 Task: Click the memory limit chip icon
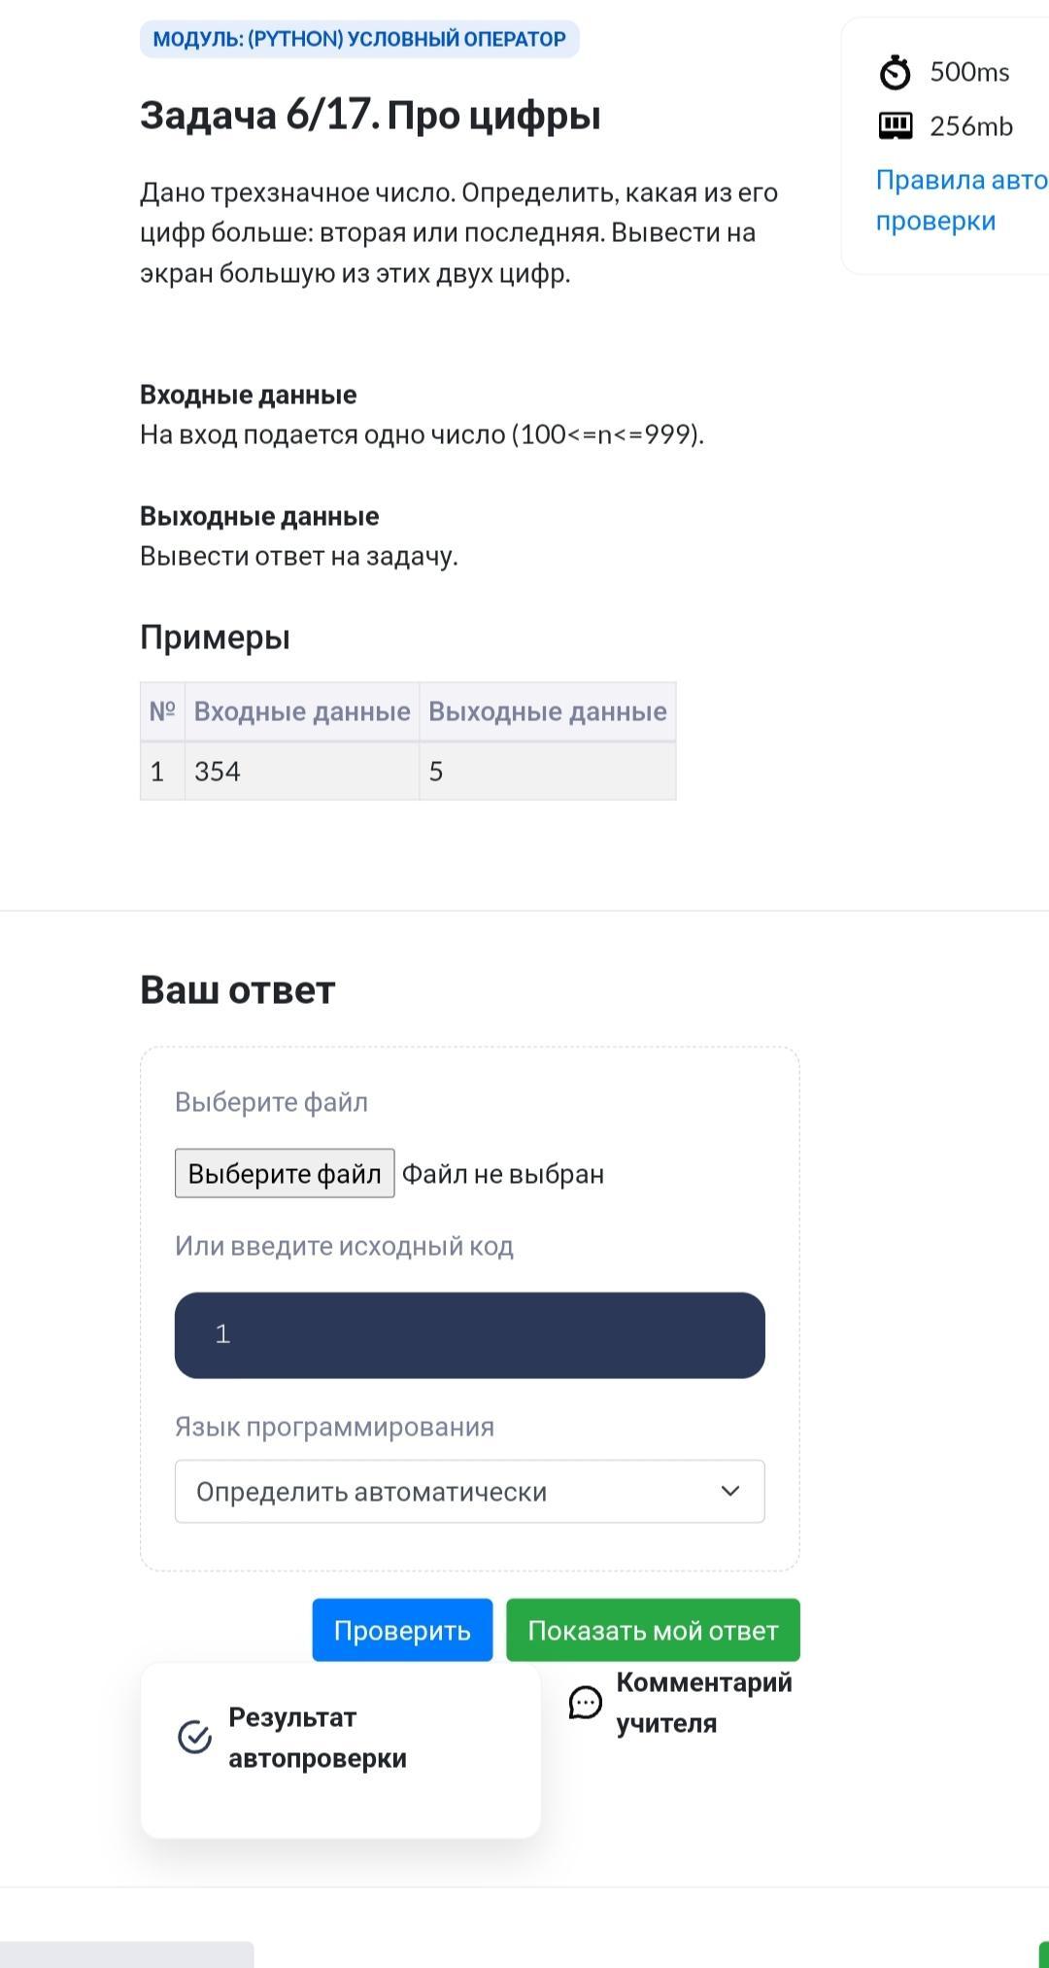[x=895, y=126]
